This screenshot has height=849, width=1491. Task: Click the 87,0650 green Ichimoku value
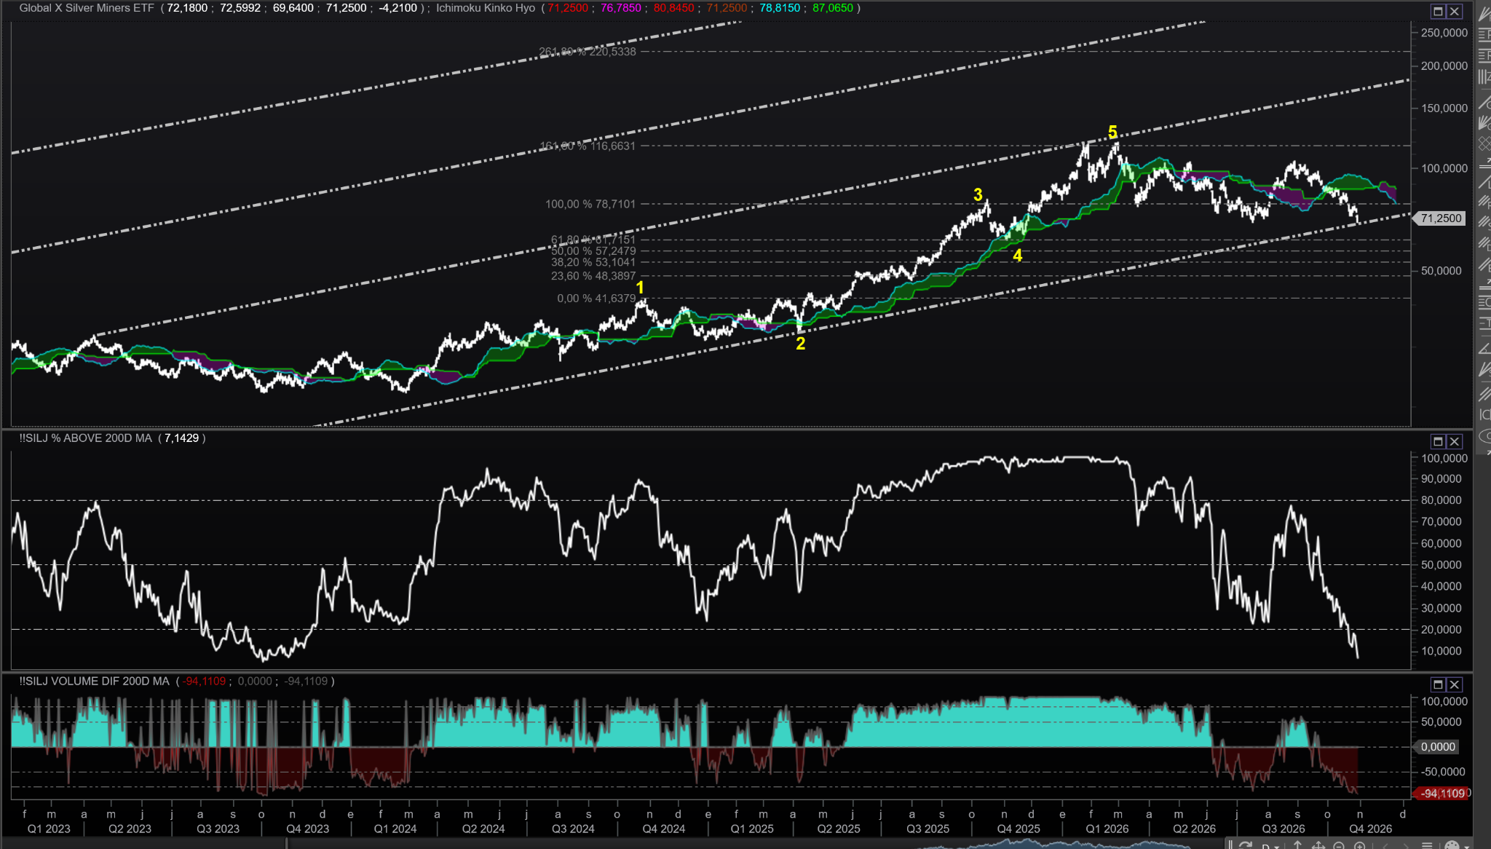tap(833, 8)
